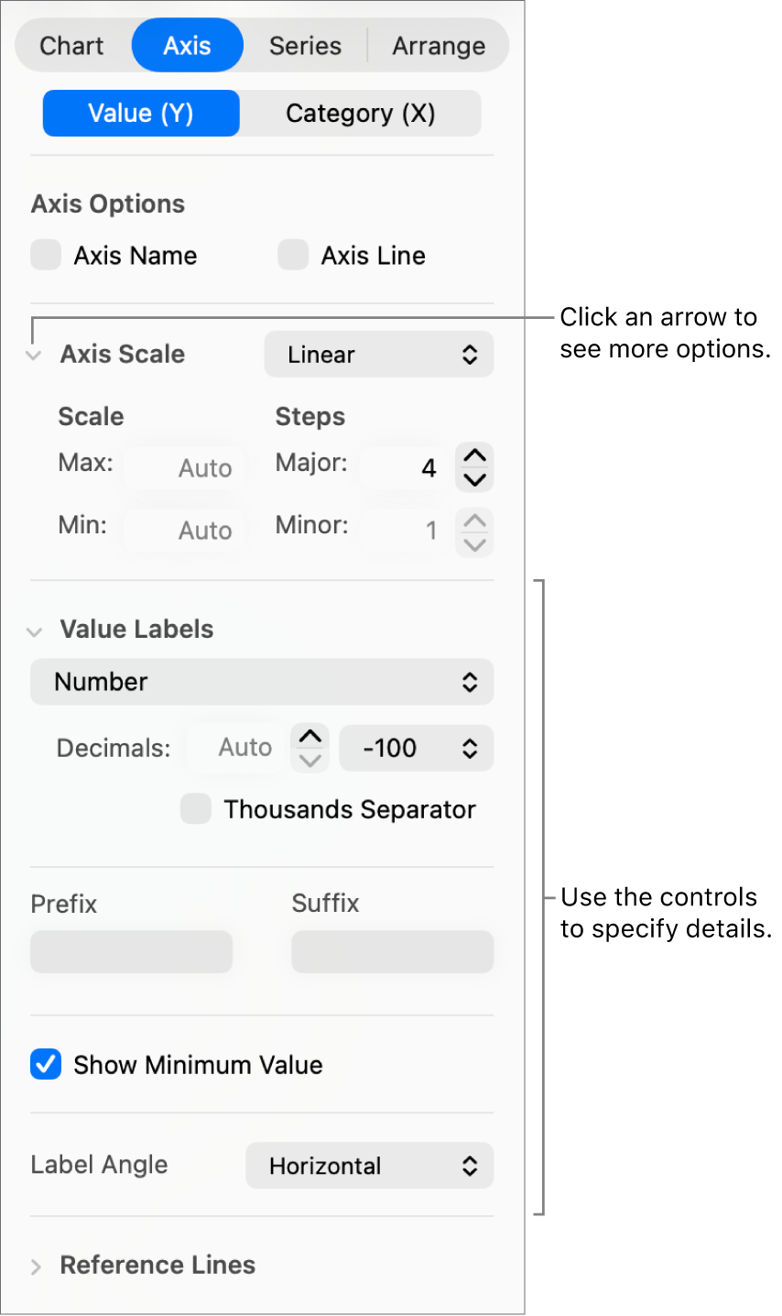The image size is (782, 1316).
Task: Increase Major steps using the stepper
Action: click(474, 455)
